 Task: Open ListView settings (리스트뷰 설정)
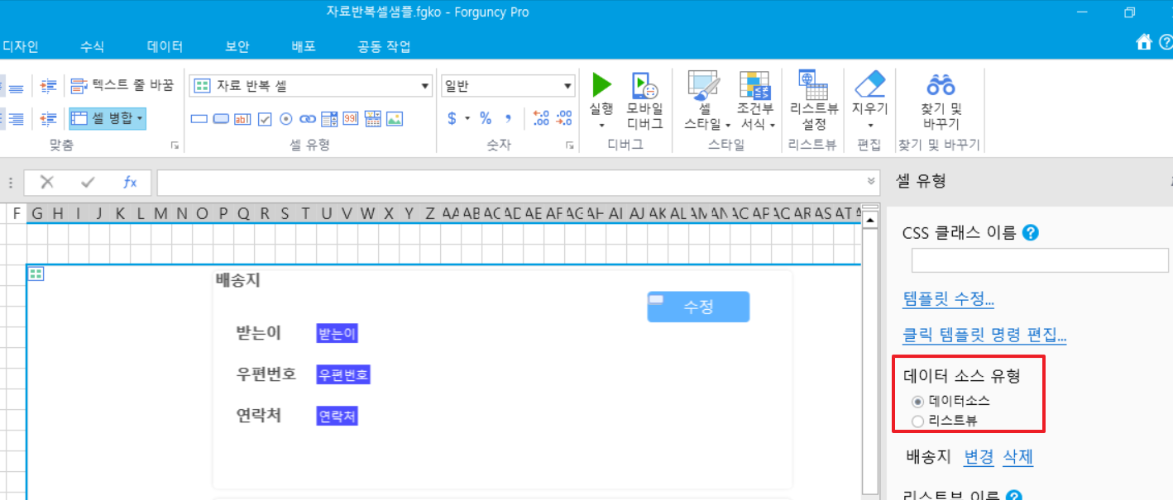click(x=814, y=100)
